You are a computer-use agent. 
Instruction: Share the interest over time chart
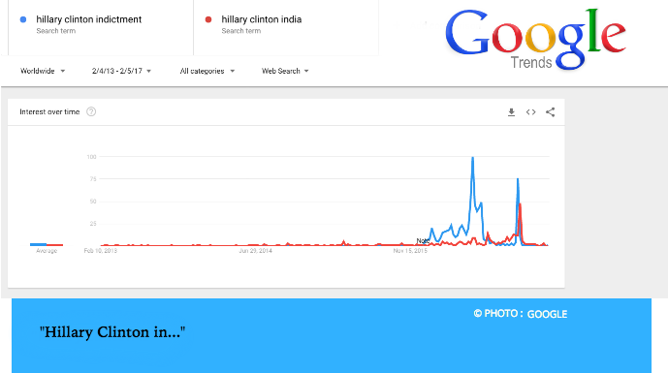[x=550, y=112]
